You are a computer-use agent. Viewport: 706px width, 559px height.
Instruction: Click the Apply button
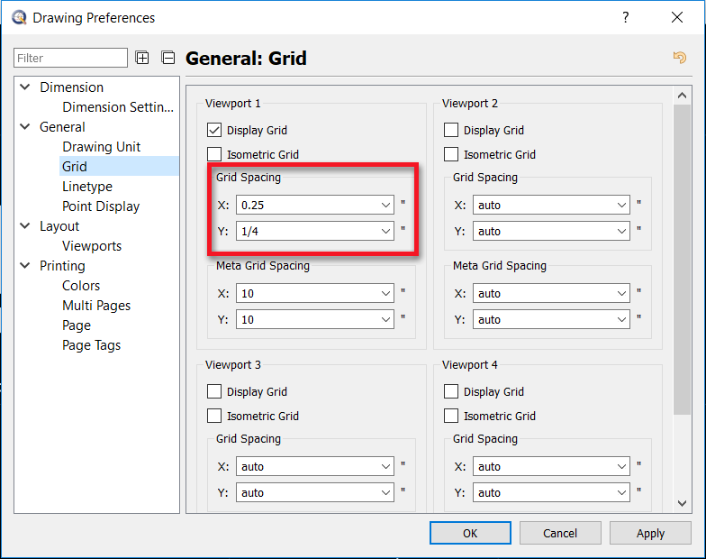click(x=650, y=533)
